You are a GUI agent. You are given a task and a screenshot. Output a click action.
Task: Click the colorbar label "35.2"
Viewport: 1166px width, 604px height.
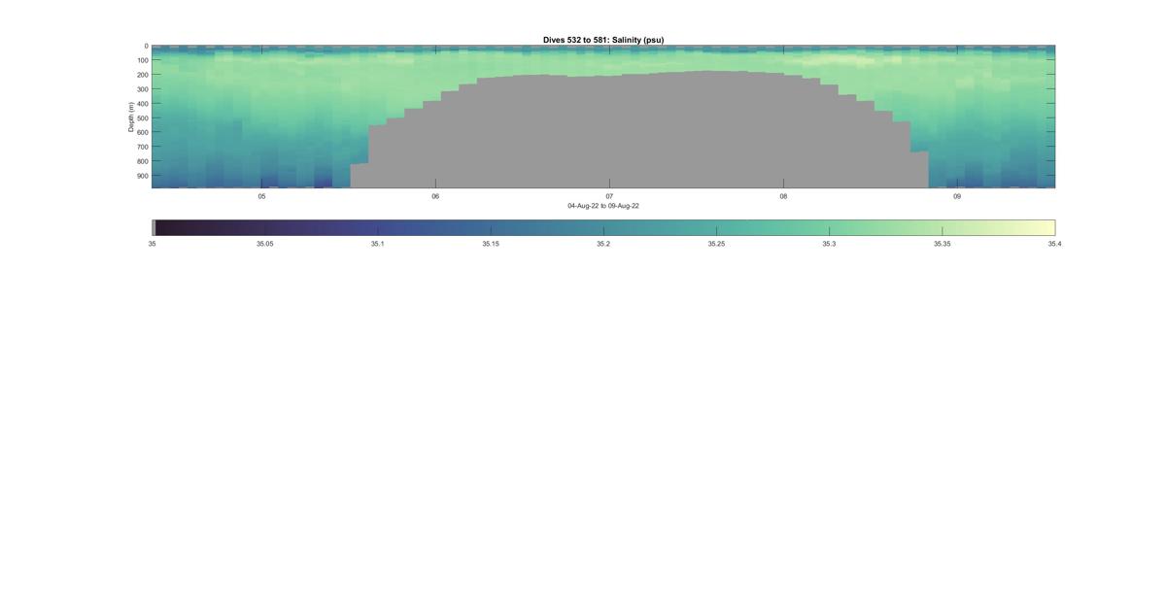point(603,244)
